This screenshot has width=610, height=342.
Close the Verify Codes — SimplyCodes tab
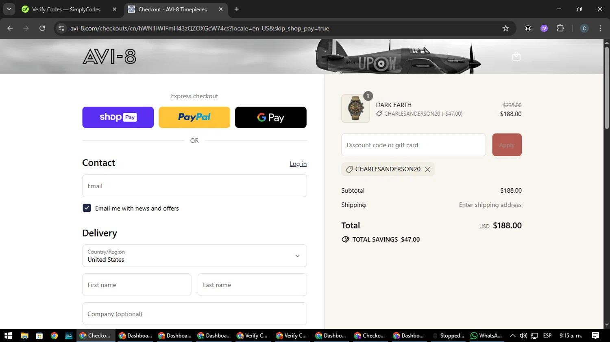click(x=114, y=9)
